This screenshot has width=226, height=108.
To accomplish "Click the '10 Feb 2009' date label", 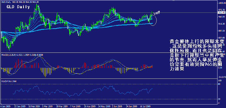I will 34,106.
